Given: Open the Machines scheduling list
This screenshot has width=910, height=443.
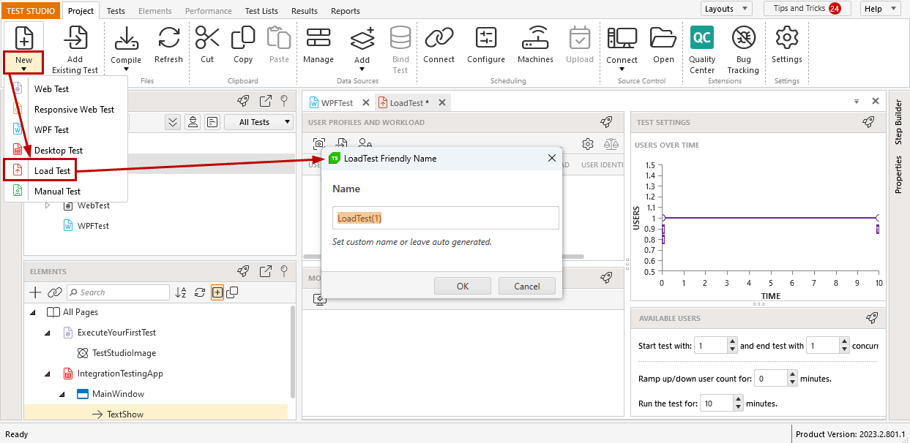Looking at the screenshot, I should pyautogui.click(x=535, y=45).
